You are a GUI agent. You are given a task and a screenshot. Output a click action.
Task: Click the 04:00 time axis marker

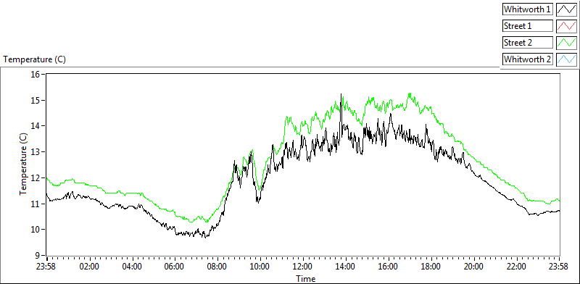(132, 267)
